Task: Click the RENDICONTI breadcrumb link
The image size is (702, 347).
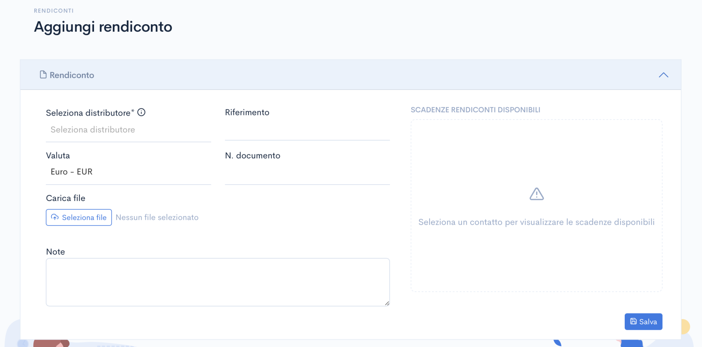Action: coord(53,11)
